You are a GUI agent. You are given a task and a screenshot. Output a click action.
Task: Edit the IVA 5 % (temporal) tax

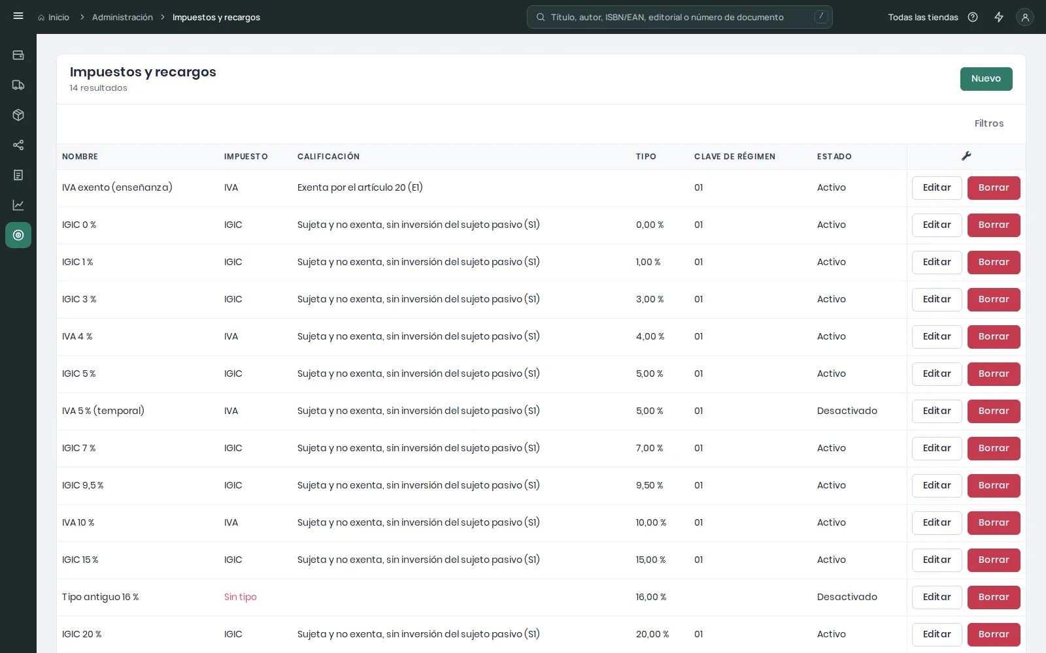click(937, 411)
